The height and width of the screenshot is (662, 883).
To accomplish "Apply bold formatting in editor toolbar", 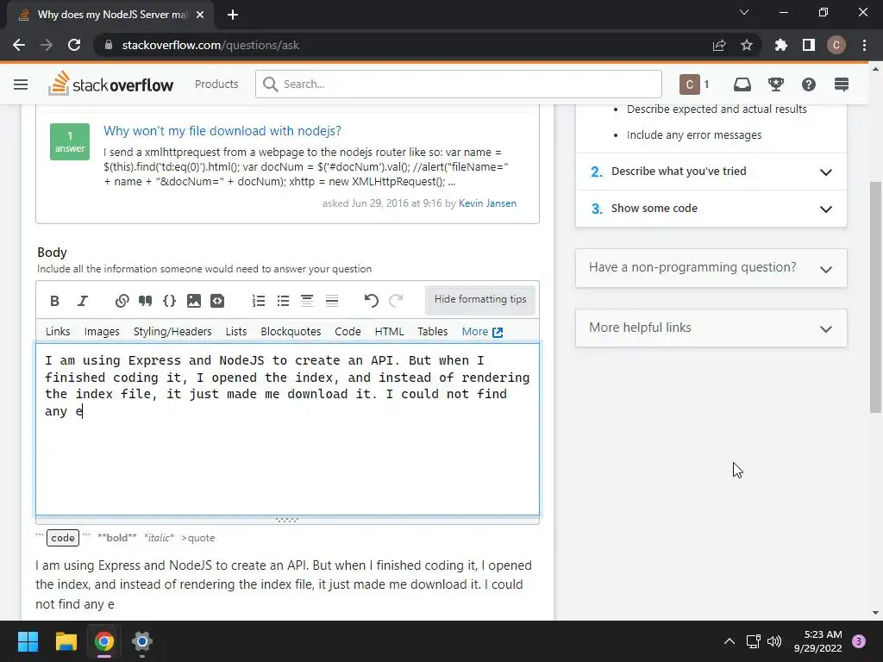I will pyautogui.click(x=54, y=301).
